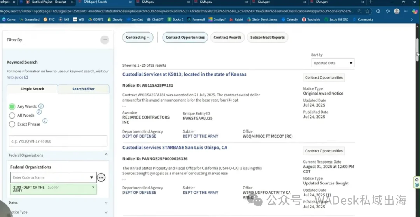Click DEPT OF THE ARMY link in STARBASE listing
420x217 pixels.
coord(200,193)
